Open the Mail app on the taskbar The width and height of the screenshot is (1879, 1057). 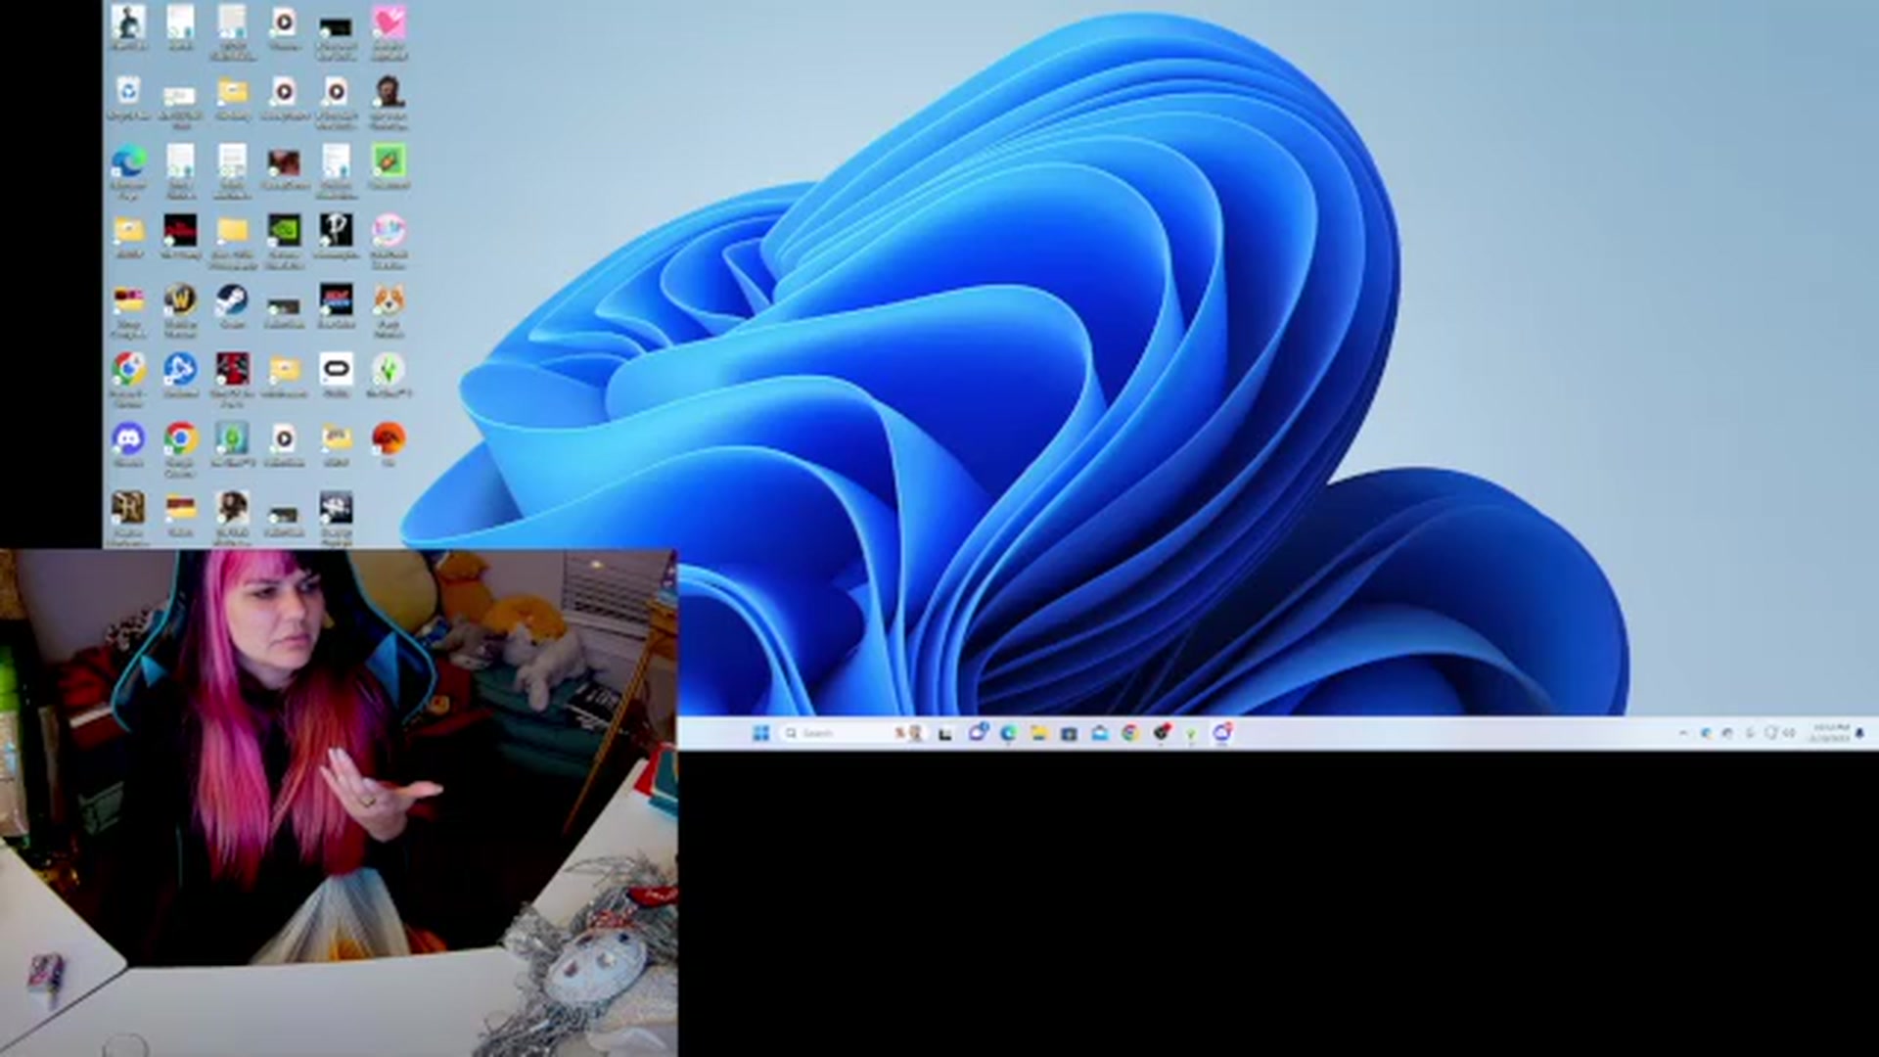pyautogui.click(x=1100, y=733)
